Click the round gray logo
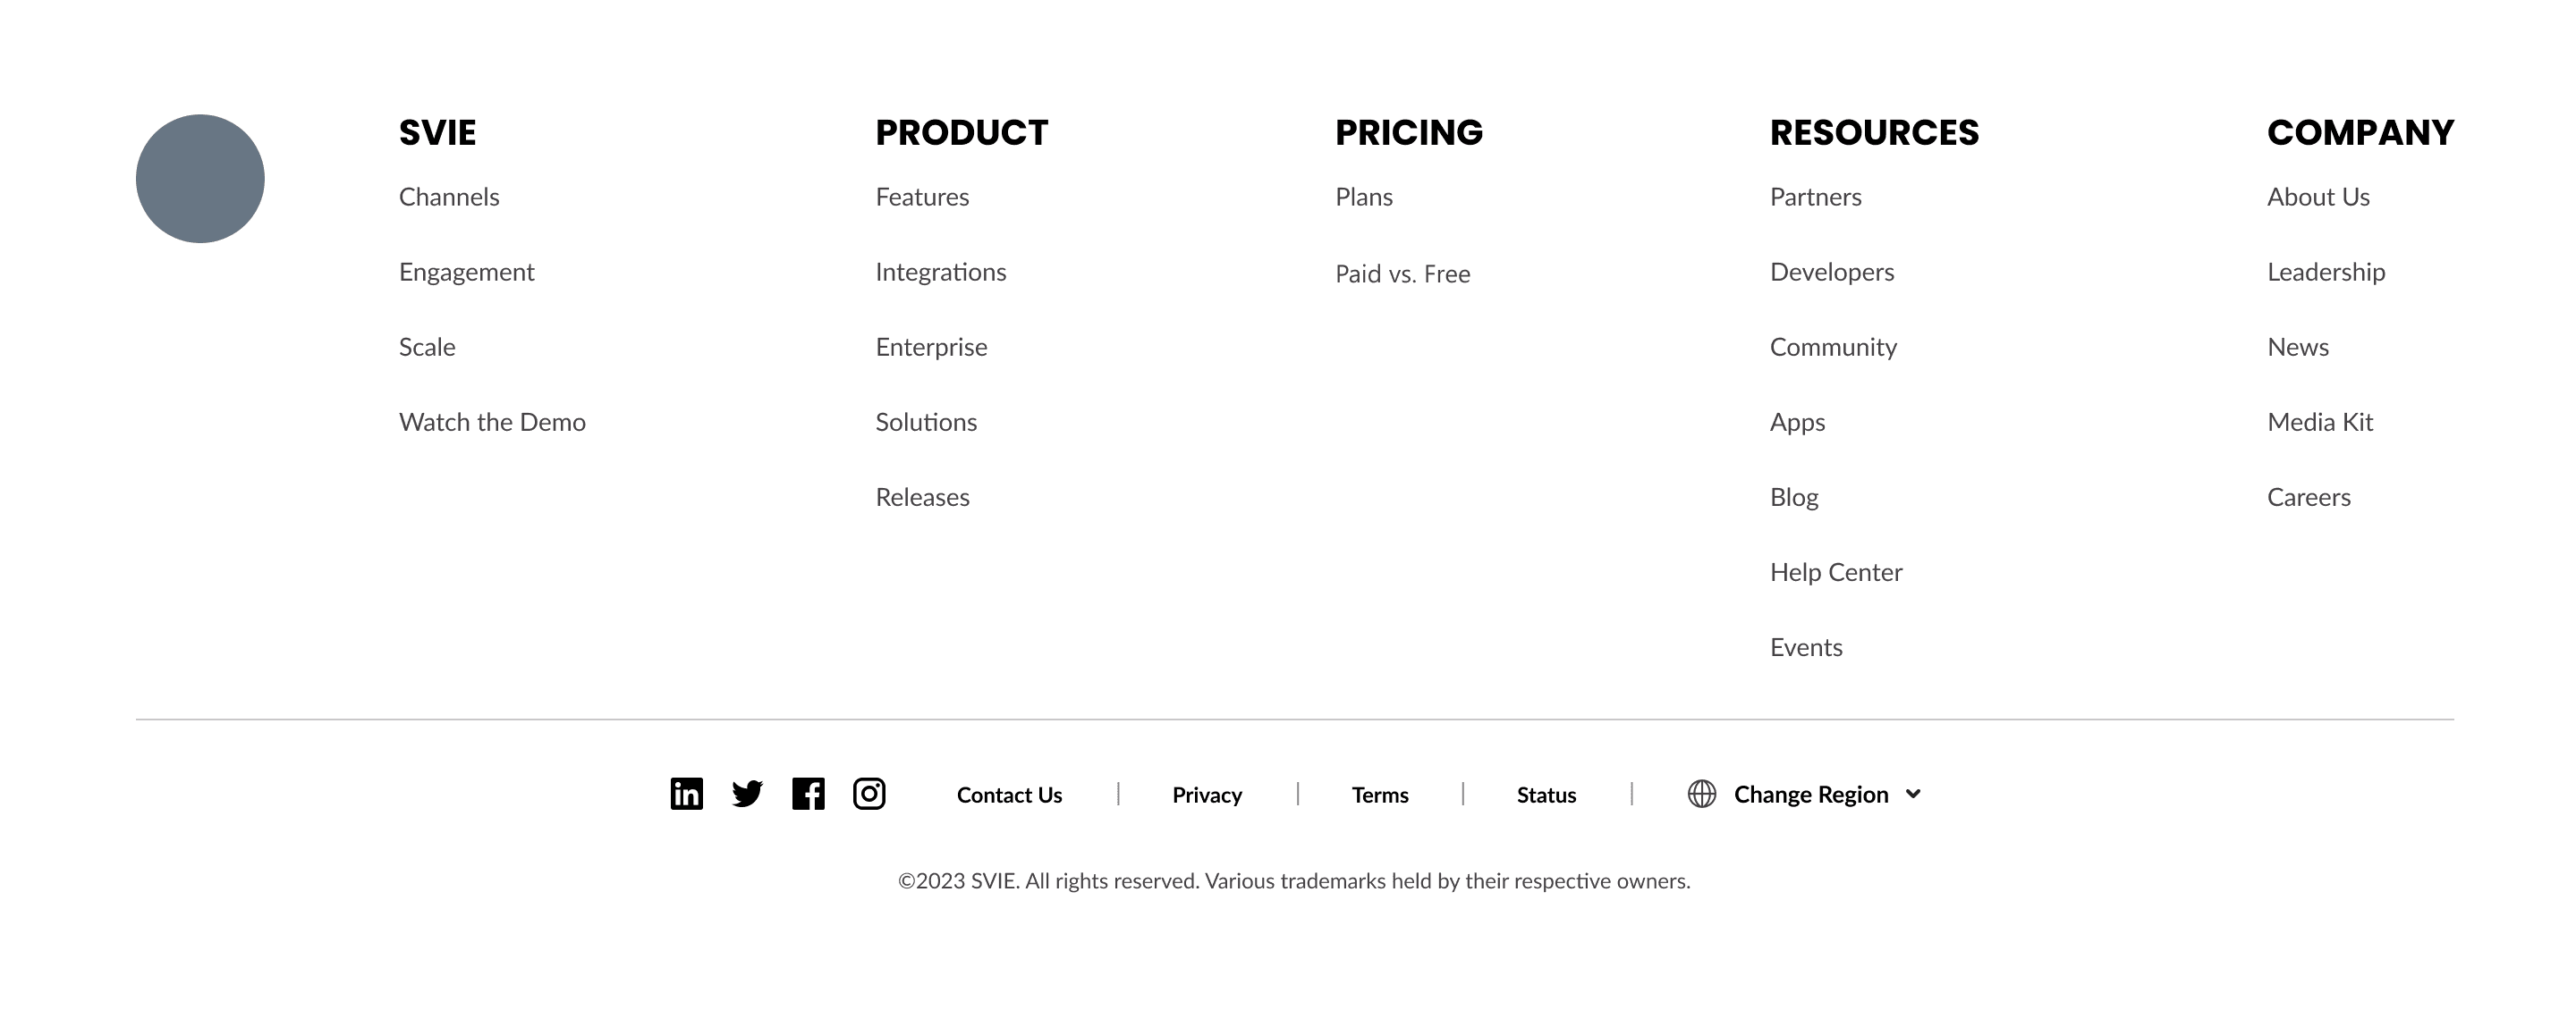2576x1010 pixels. (200, 179)
